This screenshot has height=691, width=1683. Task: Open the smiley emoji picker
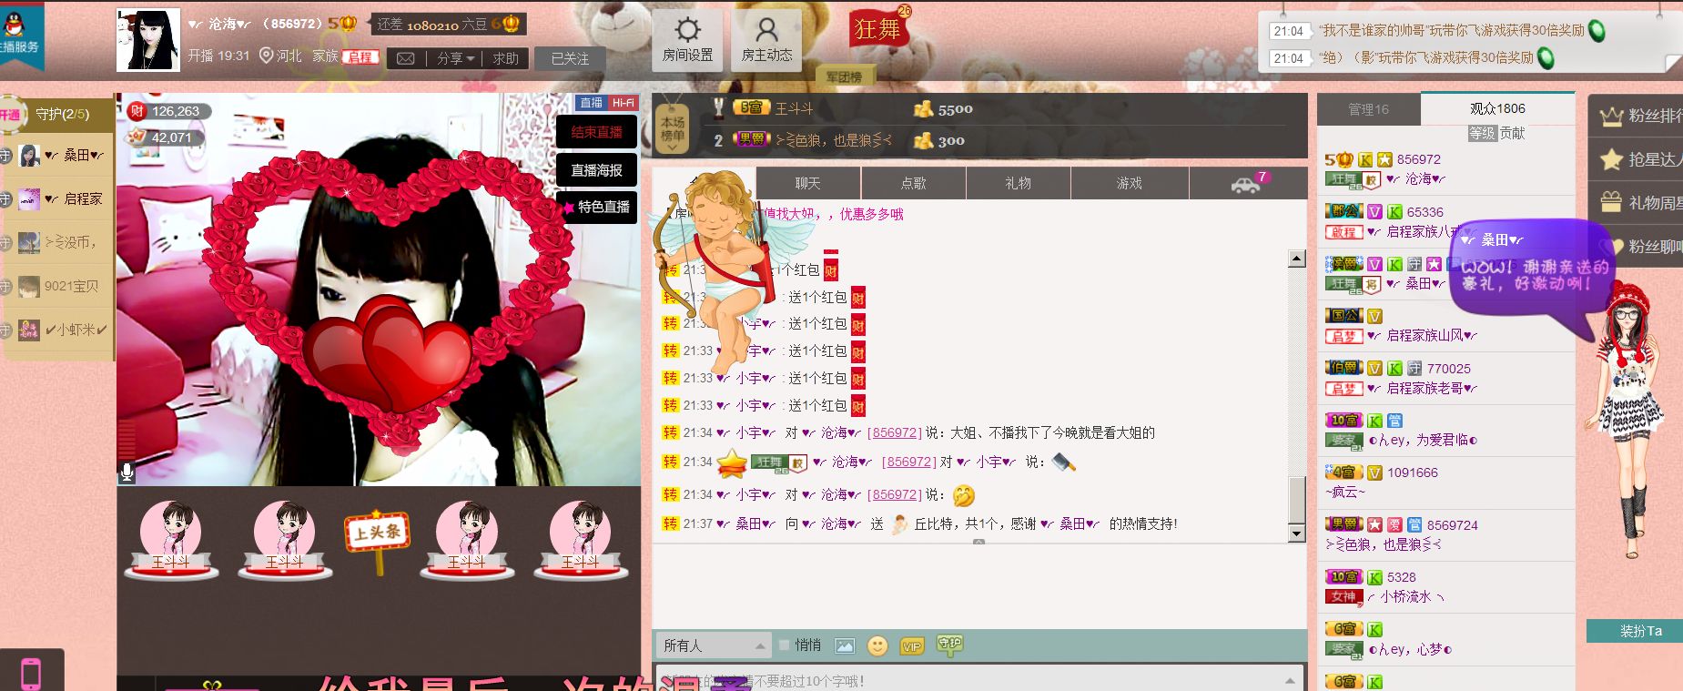877,645
